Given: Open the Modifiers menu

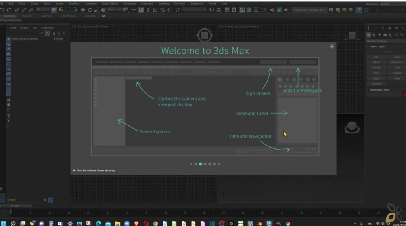Looking at the screenshot, I should [74, 4].
